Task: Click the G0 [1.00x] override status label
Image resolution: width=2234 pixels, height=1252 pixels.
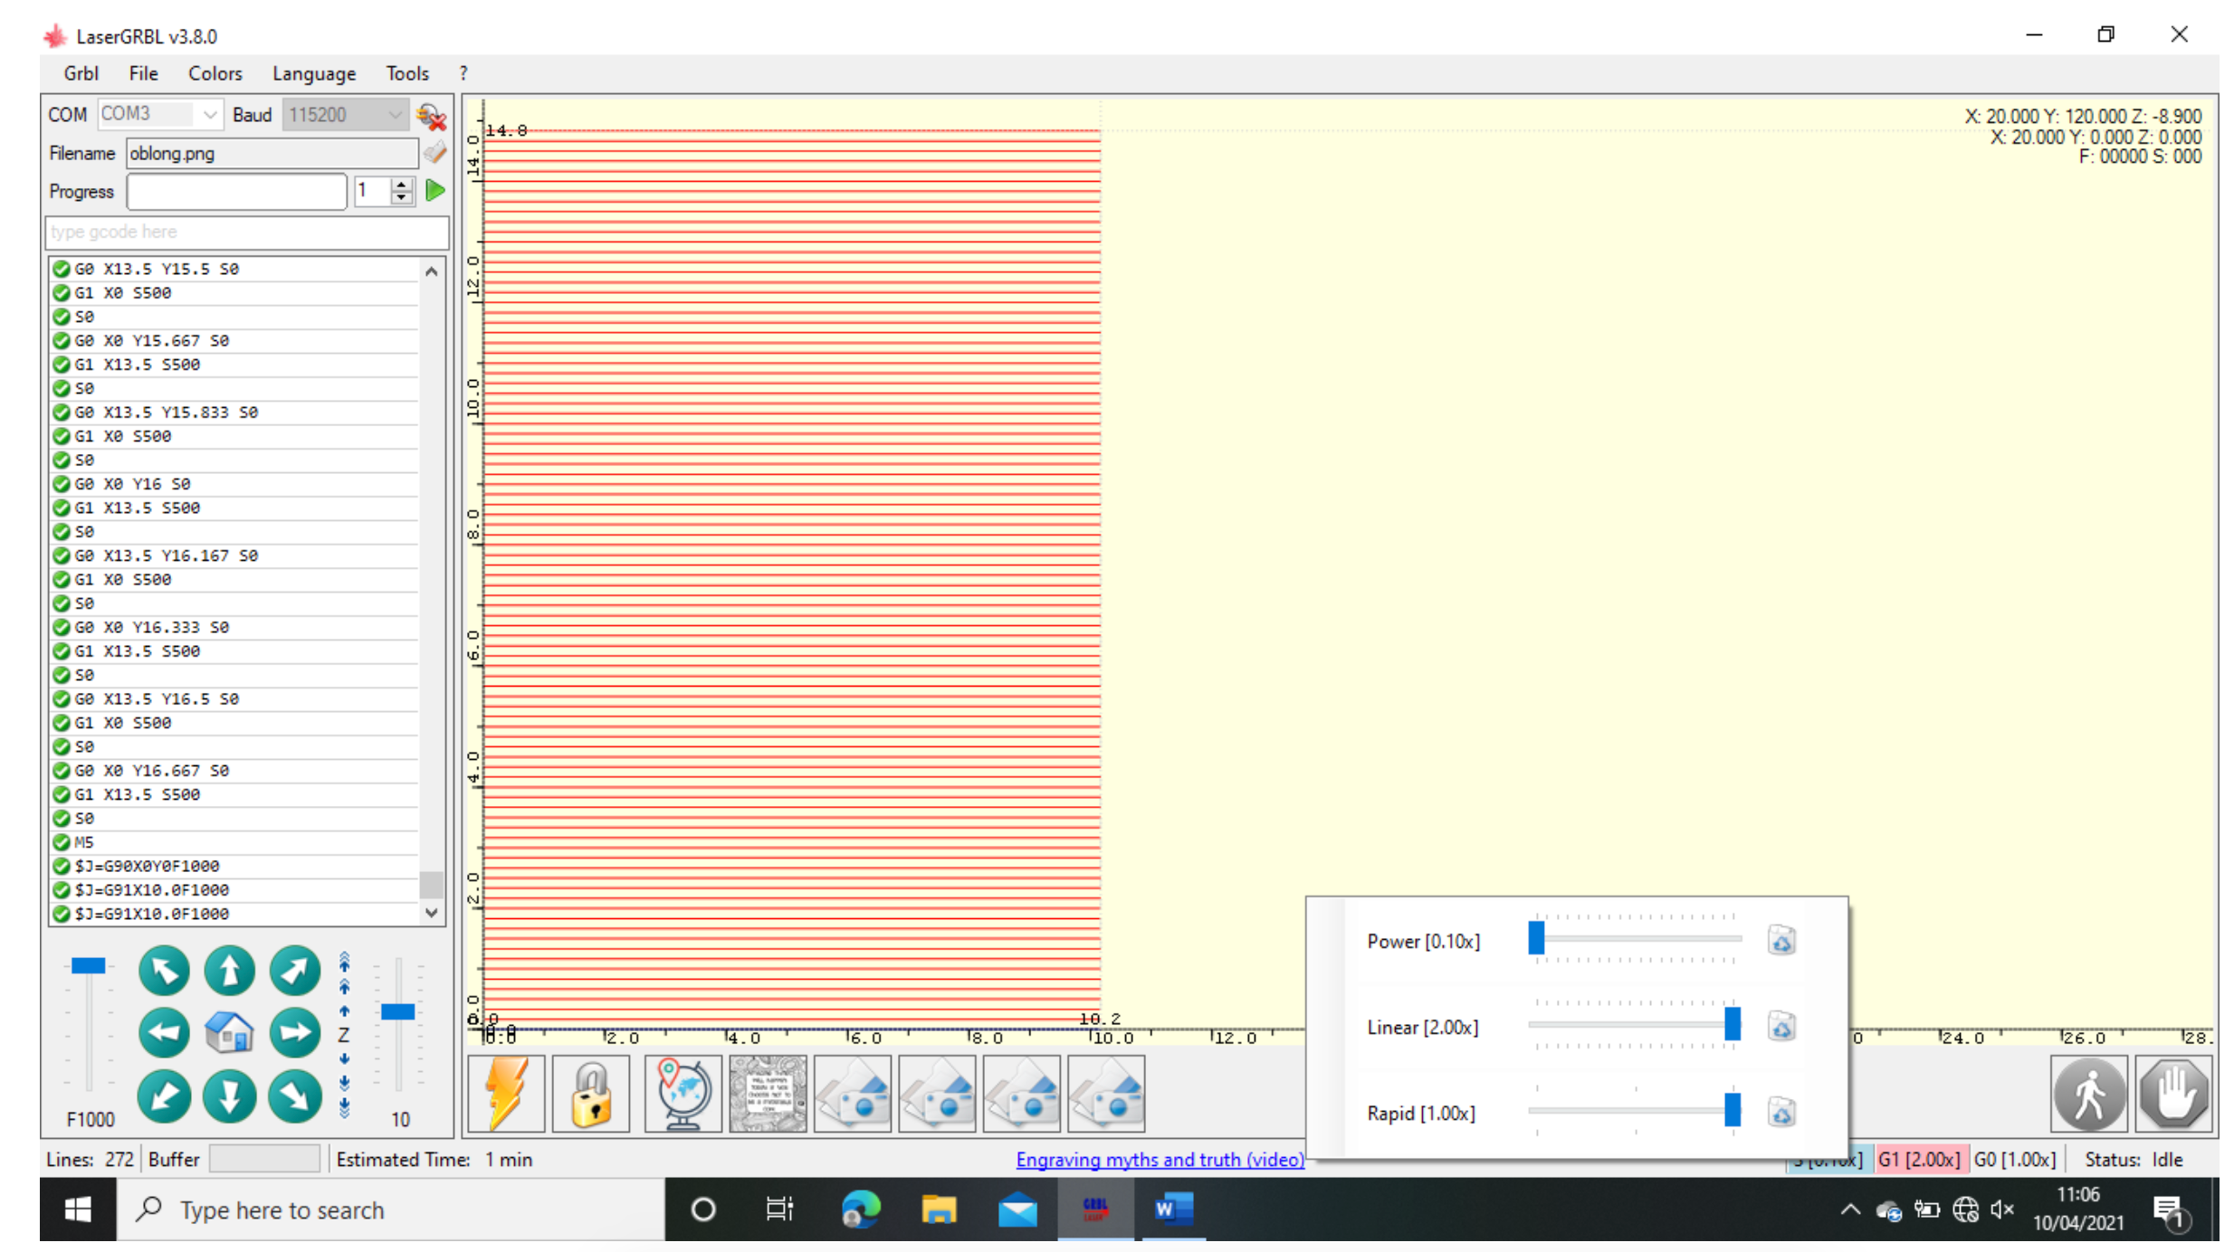Action: pyautogui.click(x=2015, y=1160)
